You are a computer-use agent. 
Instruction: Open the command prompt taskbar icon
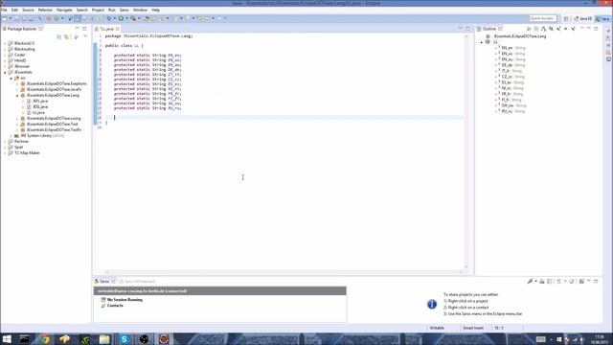tap(25, 339)
